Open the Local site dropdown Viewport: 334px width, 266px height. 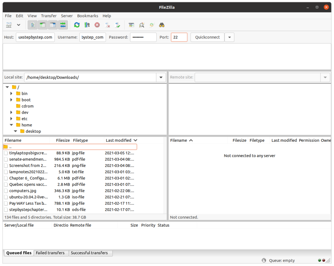click(161, 77)
